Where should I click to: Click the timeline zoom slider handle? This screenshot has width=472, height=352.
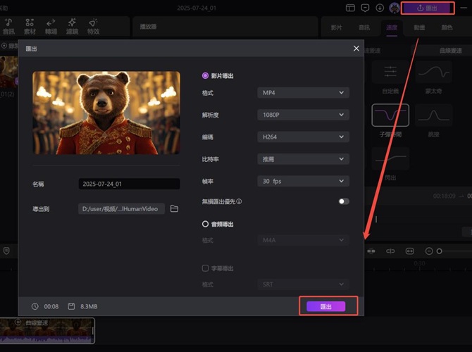440,251
